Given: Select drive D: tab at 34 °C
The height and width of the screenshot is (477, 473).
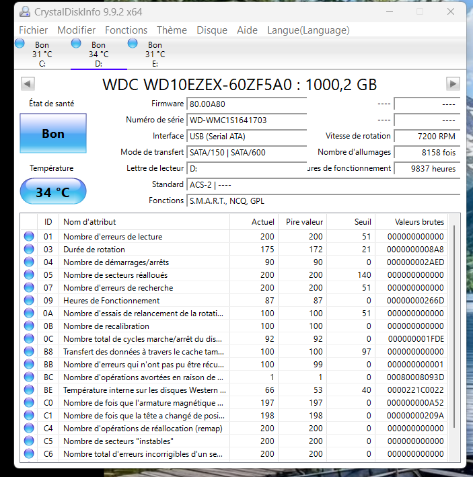Looking at the screenshot, I should 98,54.
